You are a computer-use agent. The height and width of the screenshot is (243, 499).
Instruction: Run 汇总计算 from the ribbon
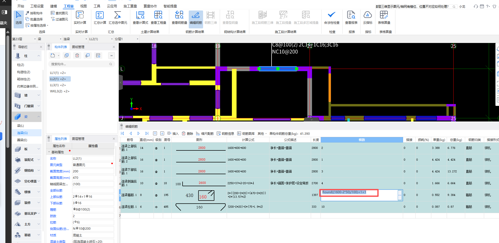[x=100, y=18]
